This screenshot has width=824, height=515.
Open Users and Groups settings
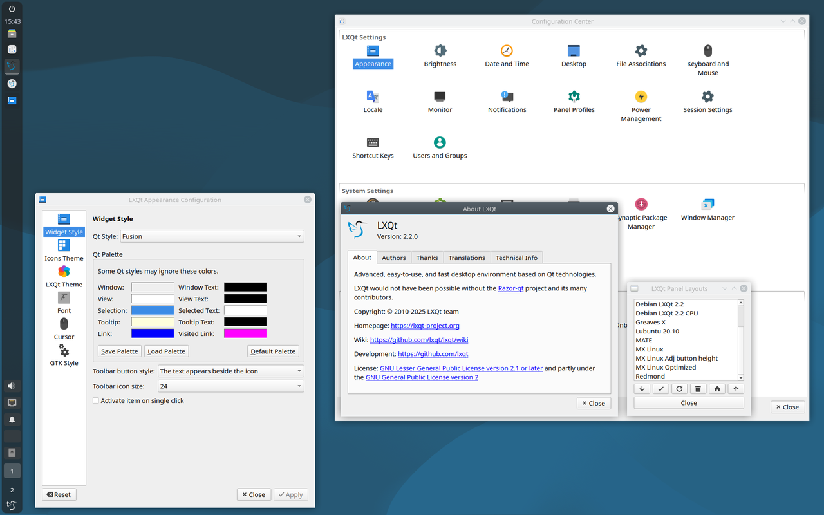point(440,147)
